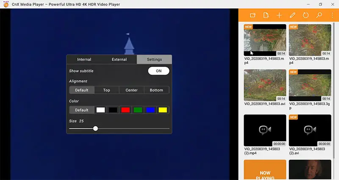Open the search magnifier icon
This screenshot has height=180, width=339.
coord(319,15)
